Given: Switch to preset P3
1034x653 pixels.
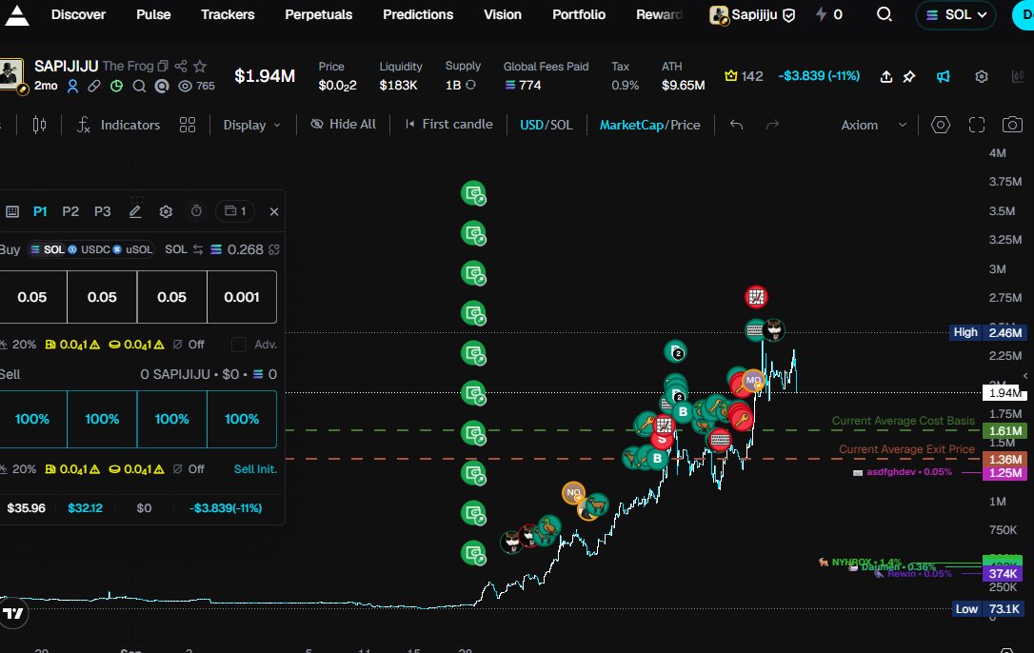Looking at the screenshot, I should (102, 211).
